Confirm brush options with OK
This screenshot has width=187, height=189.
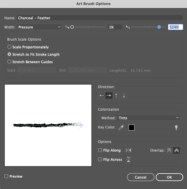point(169,177)
